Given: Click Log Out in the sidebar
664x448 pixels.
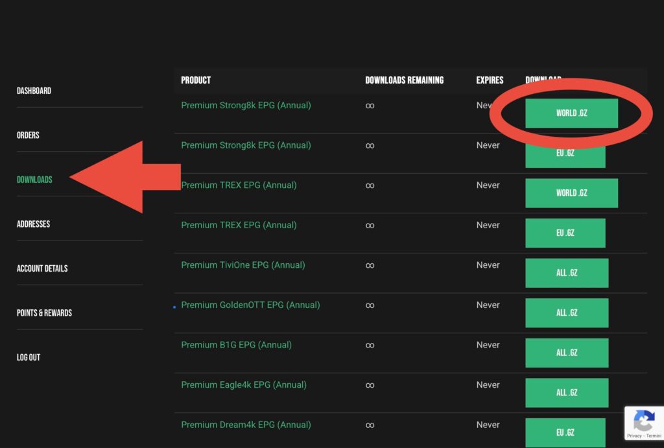Looking at the screenshot, I should click(29, 357).
